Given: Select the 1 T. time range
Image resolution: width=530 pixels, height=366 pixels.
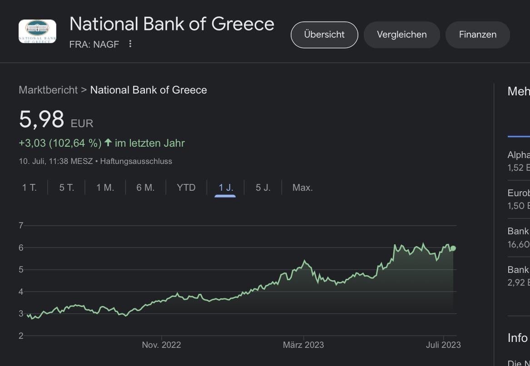Looking at the screenshot, I should click(x=30, y=188).
